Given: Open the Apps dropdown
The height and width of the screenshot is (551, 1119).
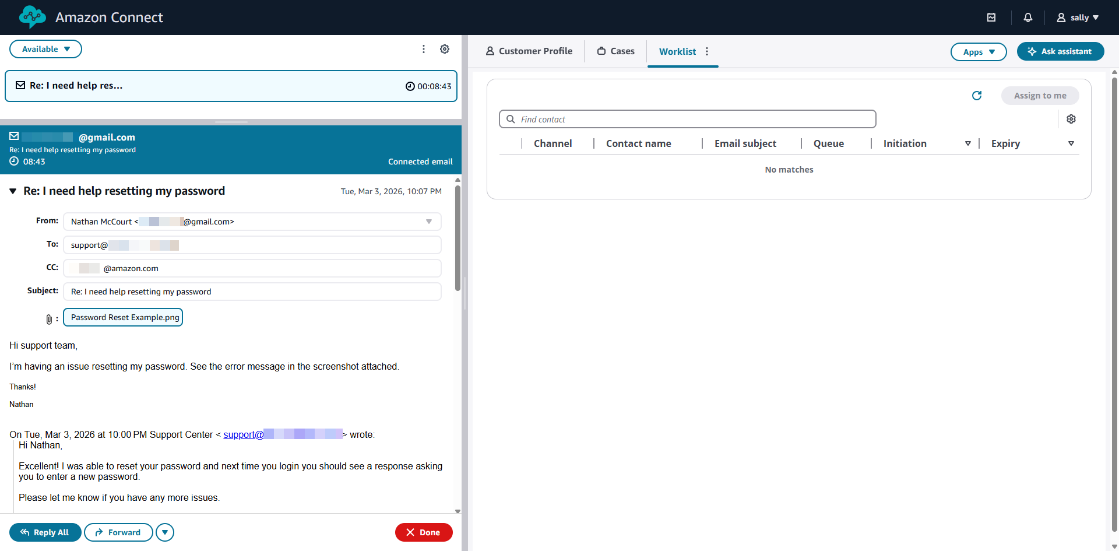Looking at the screenshot, I should pos(978,52).
